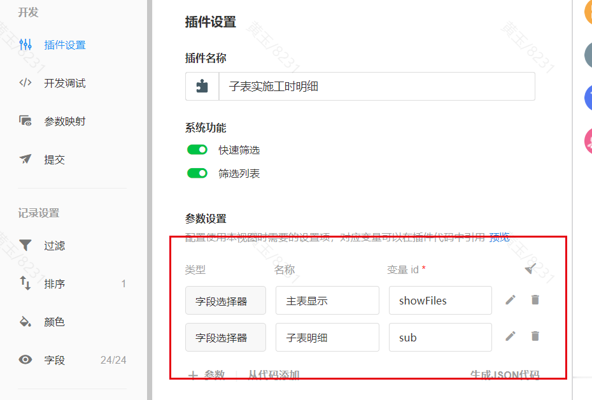This screenshot has height=400, width=592.
Task: Delete the sub parameter row
Action: 535,336
